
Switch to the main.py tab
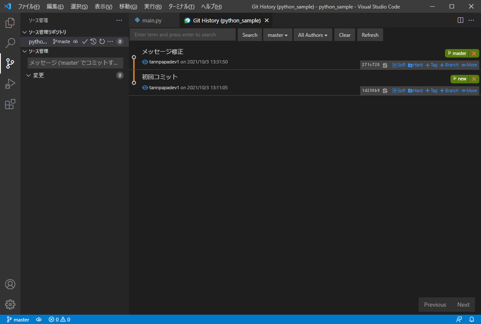click(x=151, y=20)
